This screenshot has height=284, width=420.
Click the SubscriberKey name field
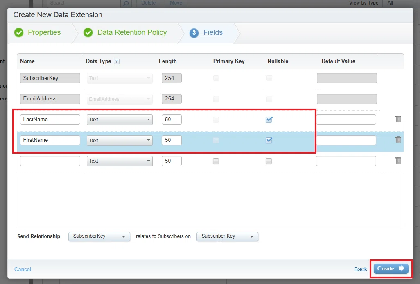point(50,78)
